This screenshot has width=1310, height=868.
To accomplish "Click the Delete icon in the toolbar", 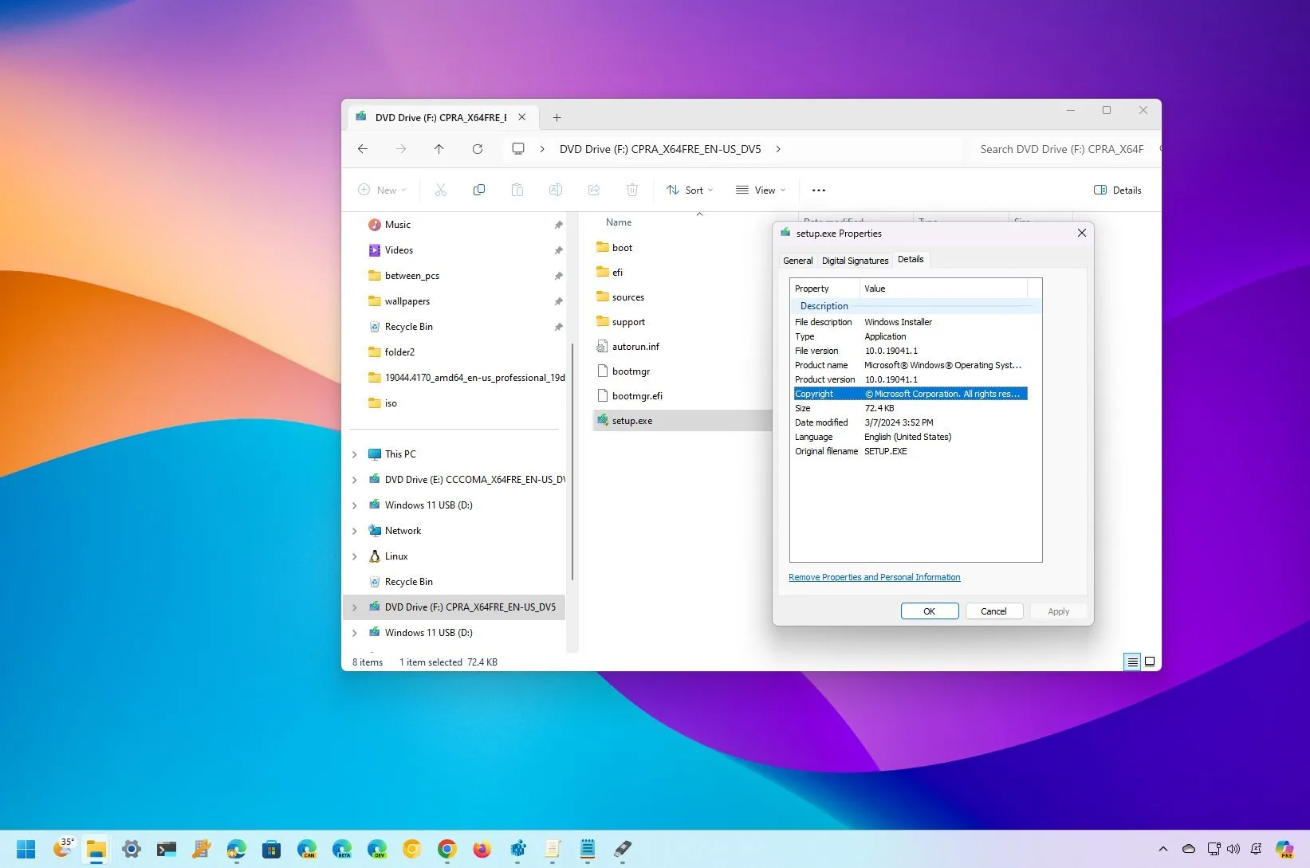I will click(632, 190).
